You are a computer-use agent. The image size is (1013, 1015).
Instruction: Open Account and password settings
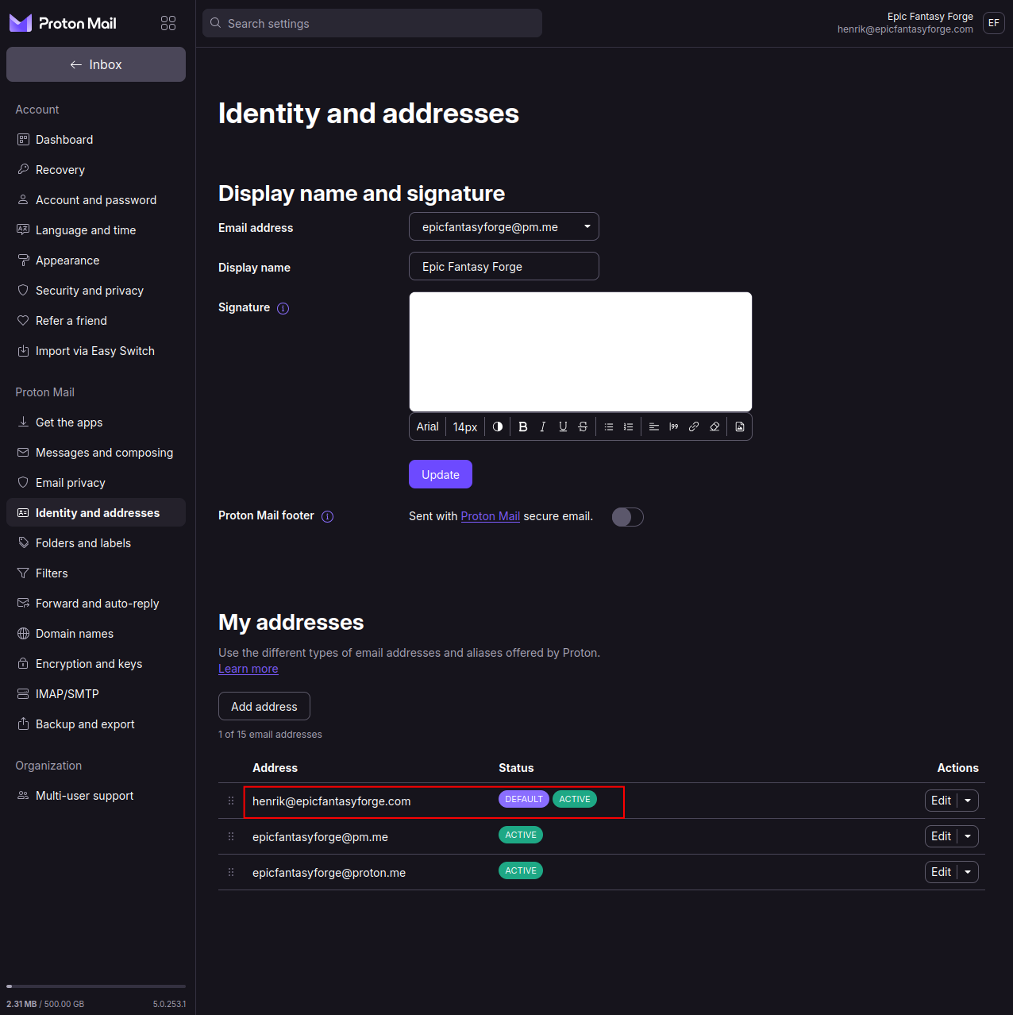[x=96, y=200]
